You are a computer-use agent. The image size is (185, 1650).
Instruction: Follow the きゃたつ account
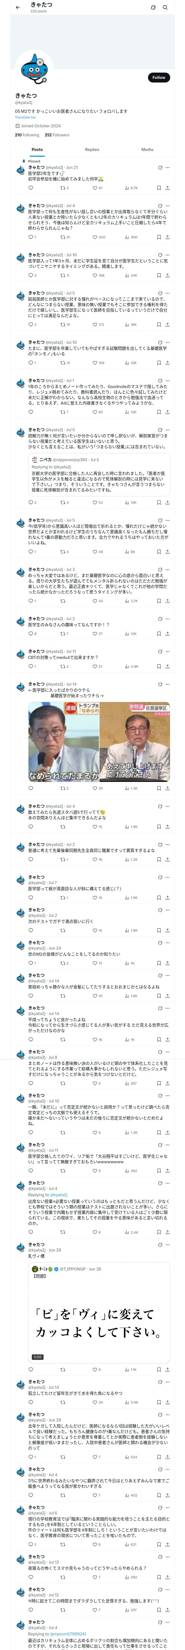[159, 78]
